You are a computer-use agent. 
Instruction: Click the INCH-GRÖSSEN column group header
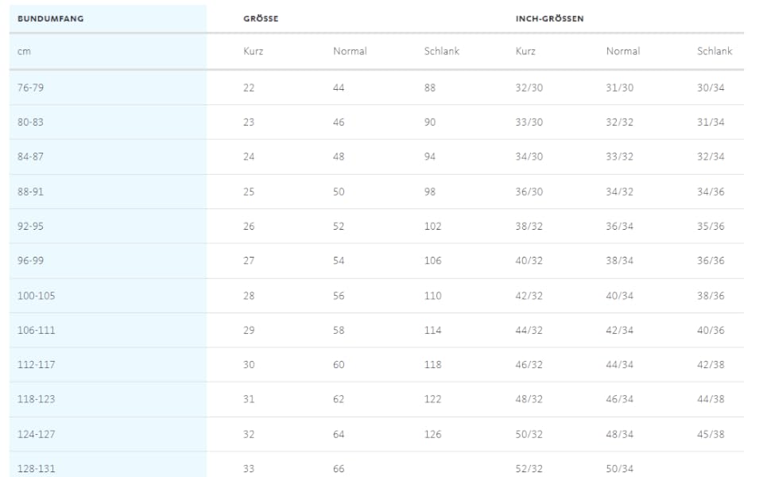pyautogui.click(x=549, y=18)
